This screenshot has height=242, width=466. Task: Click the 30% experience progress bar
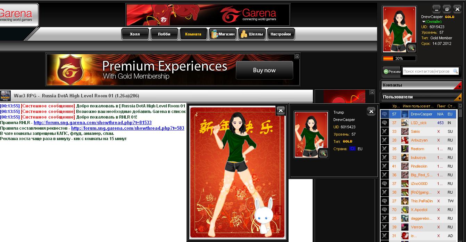pos(399,58)
